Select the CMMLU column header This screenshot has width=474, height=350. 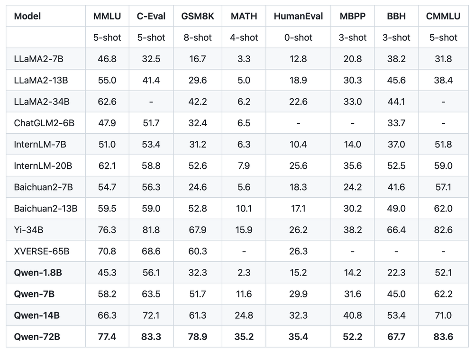(x=443, y=16)
